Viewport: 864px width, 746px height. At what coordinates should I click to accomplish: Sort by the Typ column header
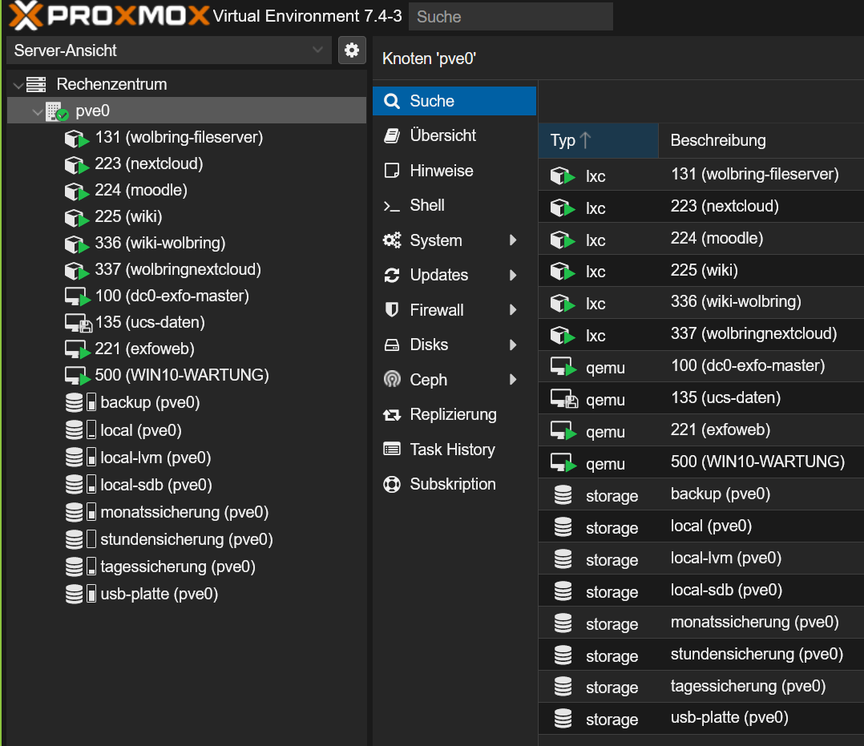point(598,140)
